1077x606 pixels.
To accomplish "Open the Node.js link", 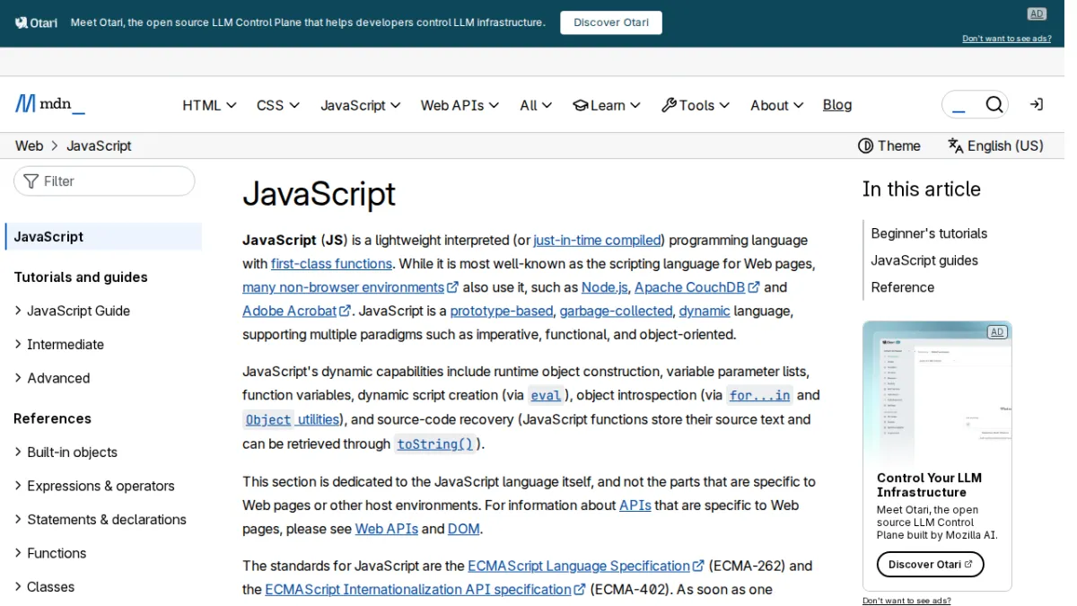I will click(x=606, y=287).
